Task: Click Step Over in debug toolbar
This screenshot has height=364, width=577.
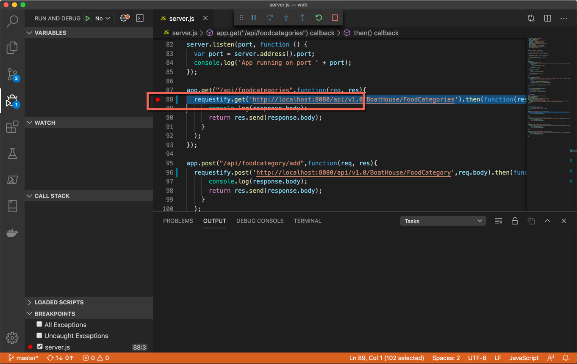Action: point(270,18)
